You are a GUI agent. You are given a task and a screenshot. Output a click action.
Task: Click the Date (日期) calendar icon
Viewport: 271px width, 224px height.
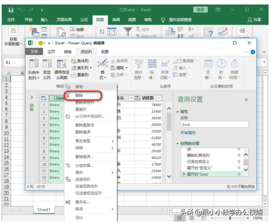click(x=208, y=64)
